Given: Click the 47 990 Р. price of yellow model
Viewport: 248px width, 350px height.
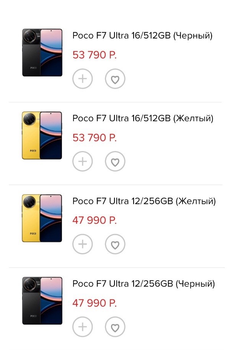Looking at the screenshot, I should coord(95,220).
